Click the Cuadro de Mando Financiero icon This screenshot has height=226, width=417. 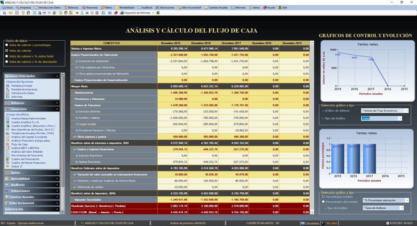pos(7,163)
